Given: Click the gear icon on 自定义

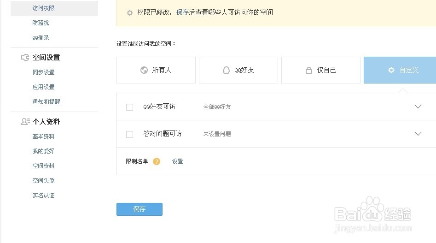Looking at the screenshot, I should (x=391, y=70).
